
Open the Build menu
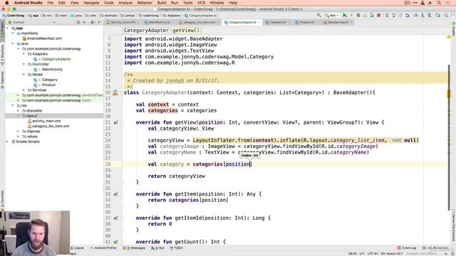[x=162, y=3]
